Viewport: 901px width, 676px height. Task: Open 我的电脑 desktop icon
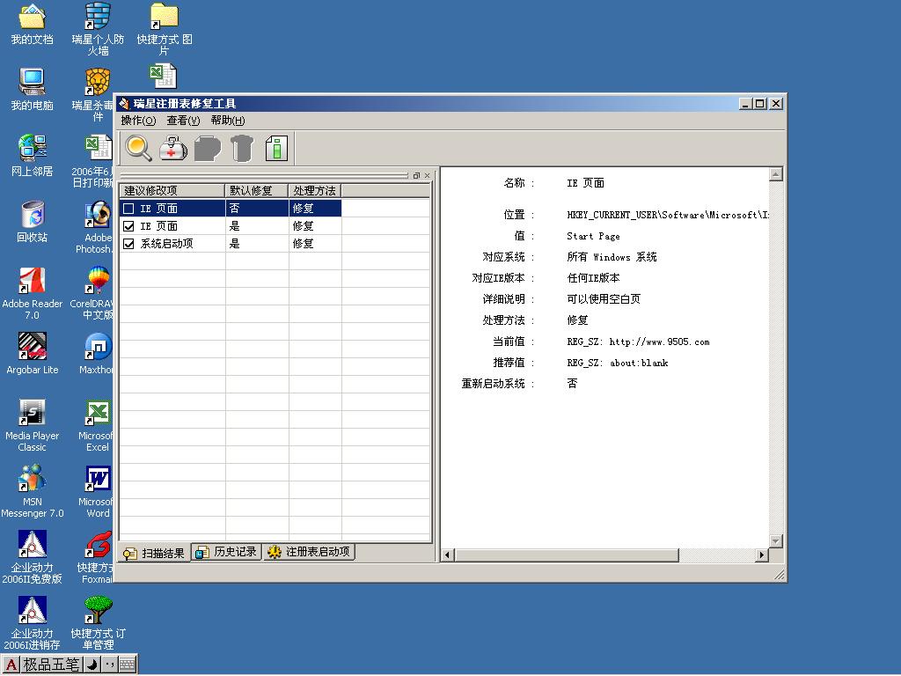pyautogui.click(x=33, y=89)
